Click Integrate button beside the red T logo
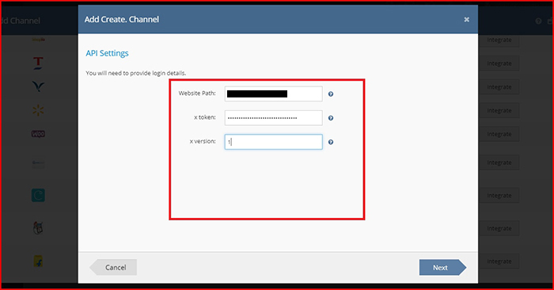554x290 pixels. coord(499,63)
